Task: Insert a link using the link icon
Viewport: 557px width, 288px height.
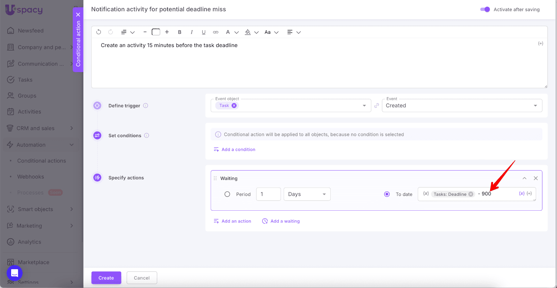Action: [216, 32]
